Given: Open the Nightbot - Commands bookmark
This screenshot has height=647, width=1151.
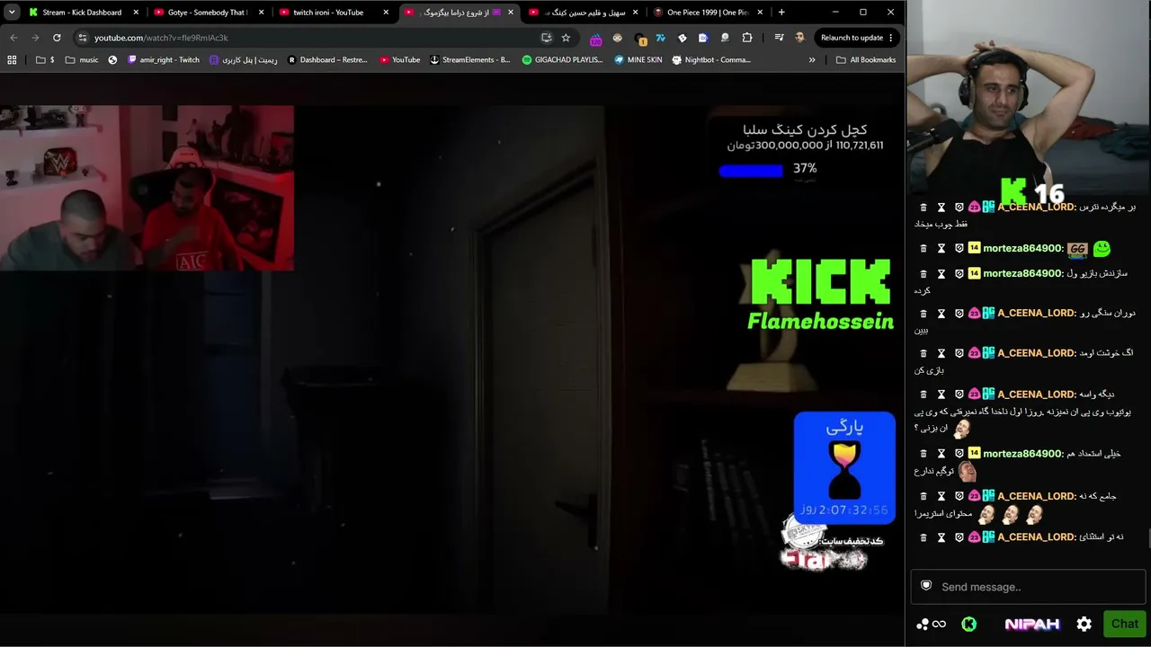Looking at the screenshot, I should [x=711, y=60].
